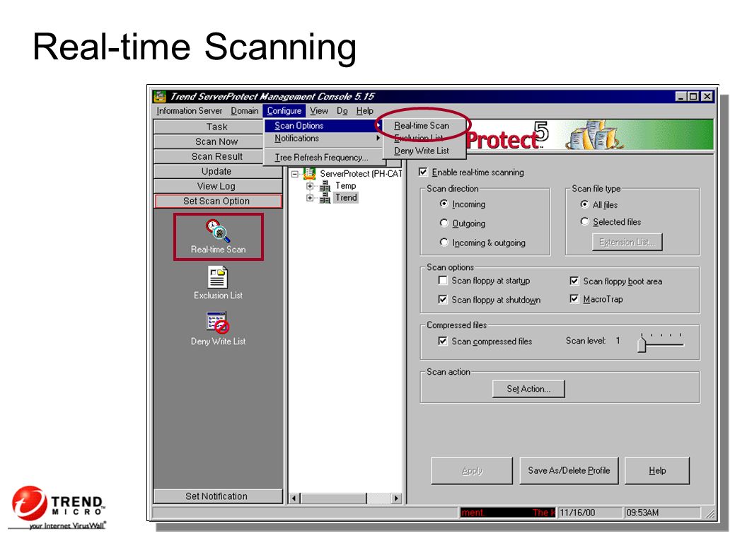
Task: Open Notifications submenu
Action: tap(324, 138)
